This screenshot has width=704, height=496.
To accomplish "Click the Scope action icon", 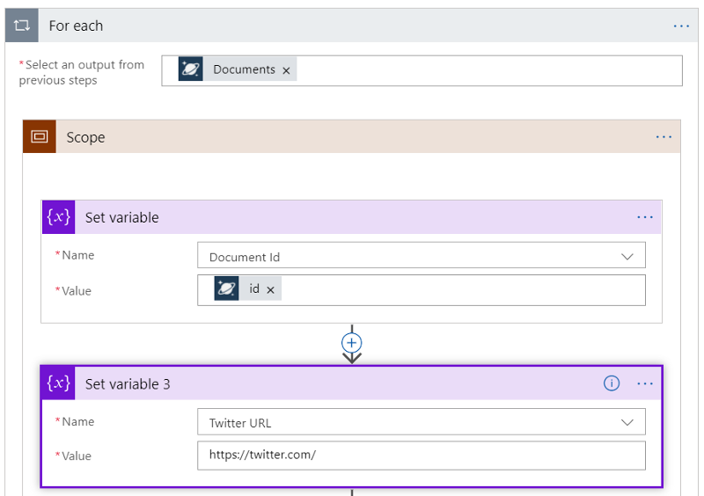I will (x=40, y=137).
